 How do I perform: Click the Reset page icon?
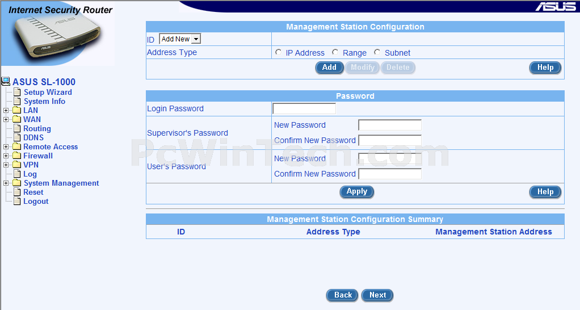pyautogui.click(x=17, y=192)
